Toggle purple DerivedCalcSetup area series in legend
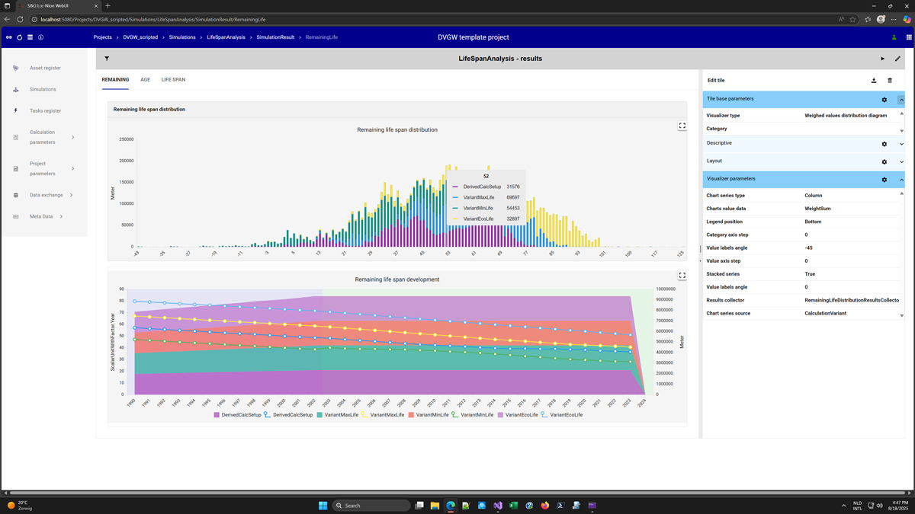 click(x=236, y=415)
